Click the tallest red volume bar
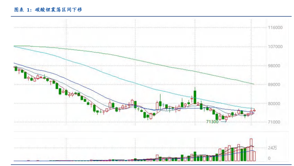Image resolution: width=294 pixels, height=166 pixels. [x=251, y=150]
